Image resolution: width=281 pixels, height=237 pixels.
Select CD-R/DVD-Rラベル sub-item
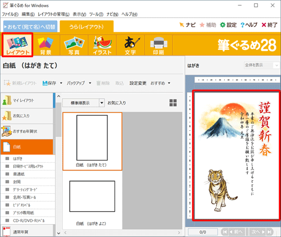pos(28,221)
